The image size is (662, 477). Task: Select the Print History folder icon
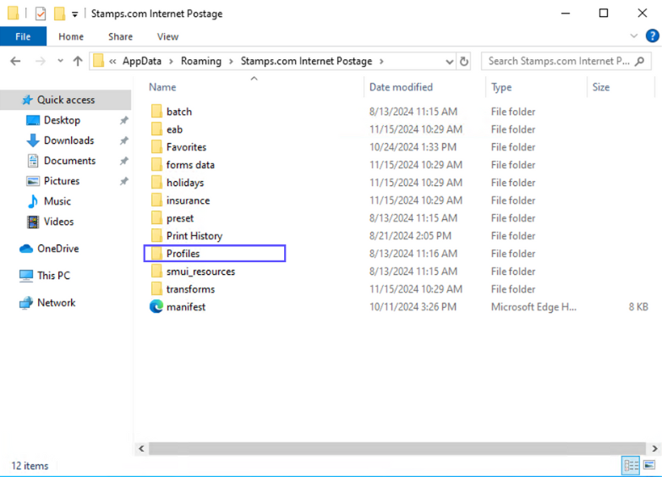[x=156, y=236]
